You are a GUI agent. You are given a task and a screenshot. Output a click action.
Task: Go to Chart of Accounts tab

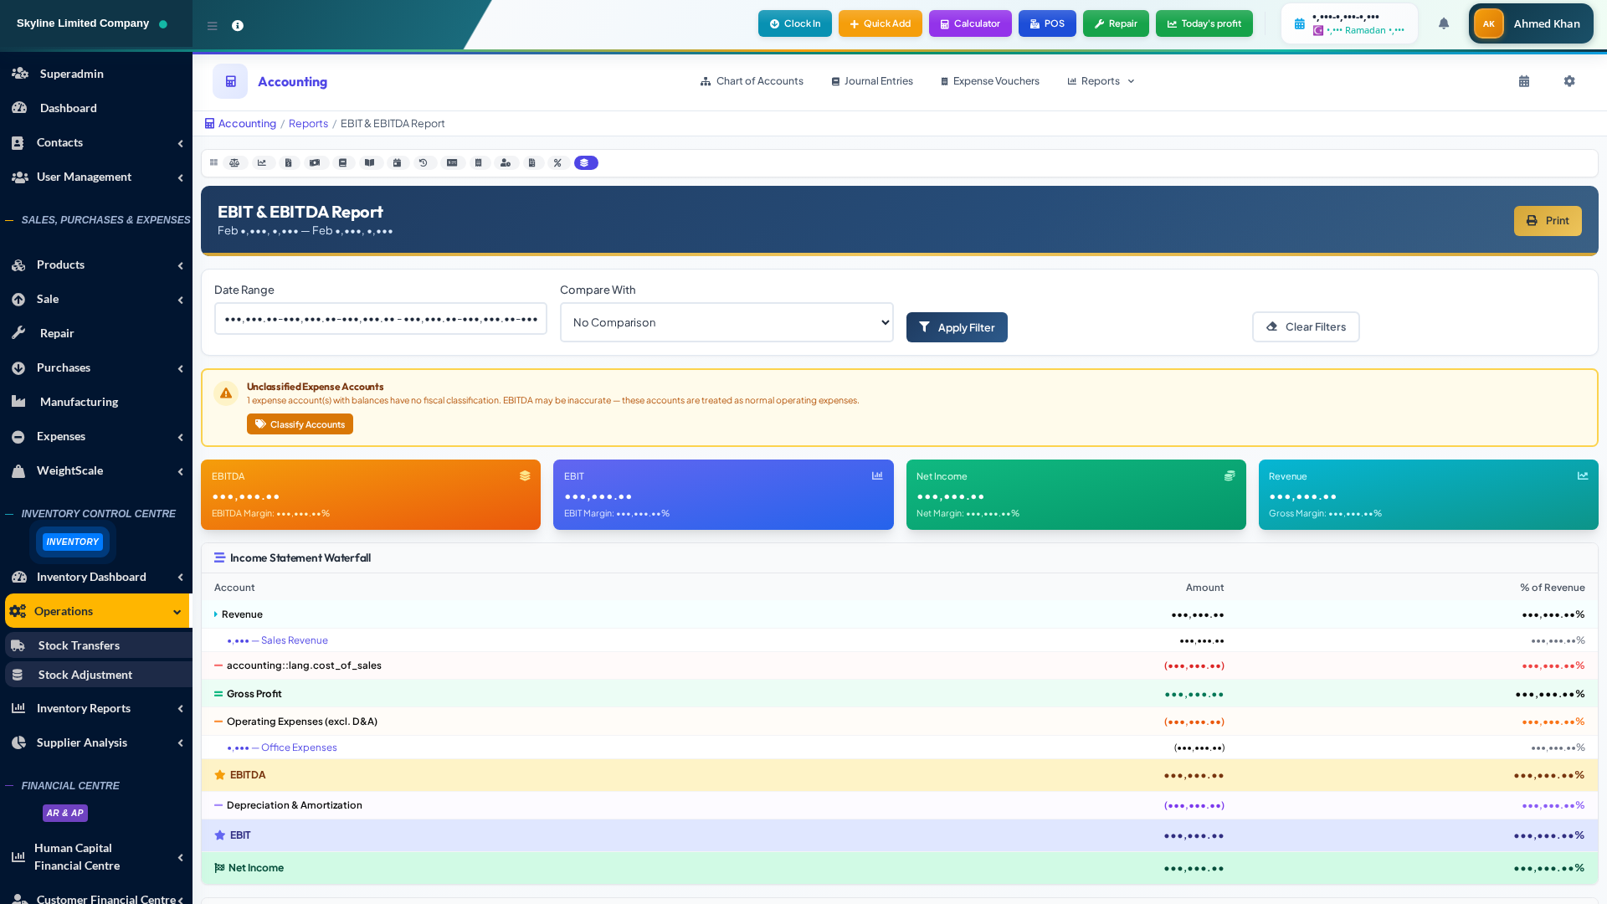tap(752, 81)
